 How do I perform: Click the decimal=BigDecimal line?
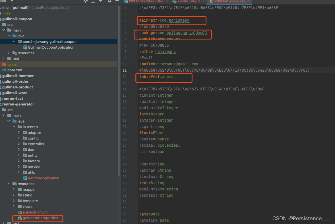[x=160, y=146]
